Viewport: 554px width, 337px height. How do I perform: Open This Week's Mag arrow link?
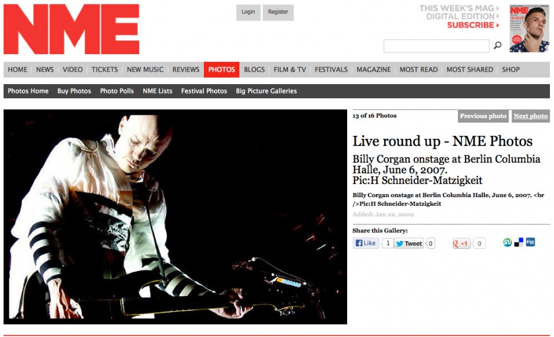pyautogui.click(x=459, y=8)
